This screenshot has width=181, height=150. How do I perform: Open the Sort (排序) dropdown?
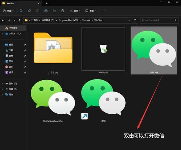75,11
